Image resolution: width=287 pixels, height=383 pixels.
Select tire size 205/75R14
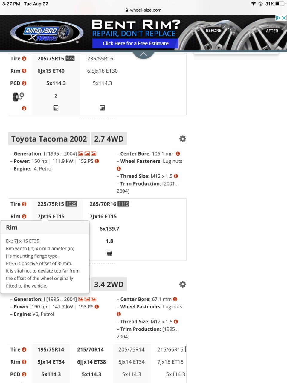coord(132,349)
